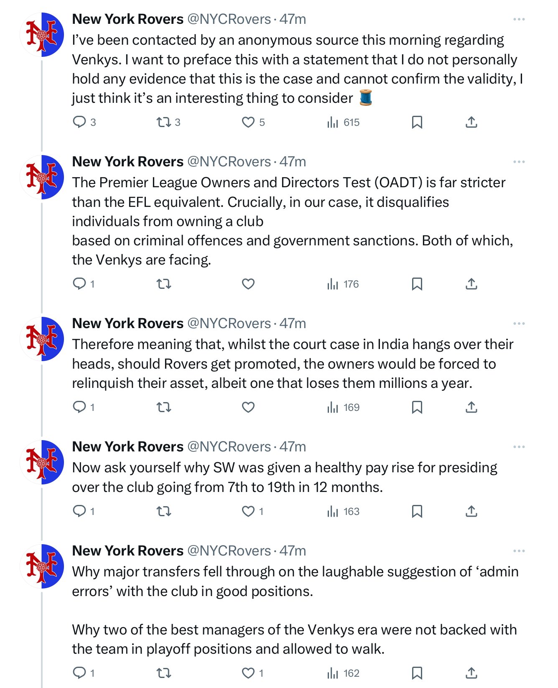
Task: Bookmark the tweet with 163 views
Action: click(417, 511)
